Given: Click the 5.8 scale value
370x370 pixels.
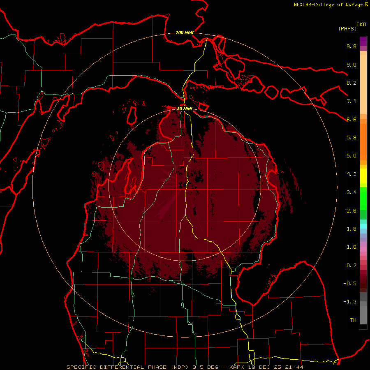Looking at the screenshot, I should pyautogui.click(x=351, y=138).
